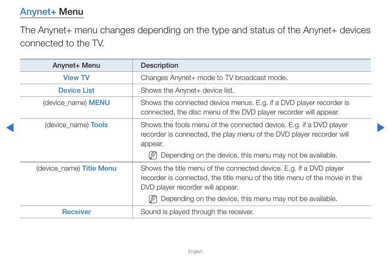The width and height of the screenshot is (391, 256).
Task: Click the note icon under Tools description
Action: pyautogui.click(x=153, y=155)
